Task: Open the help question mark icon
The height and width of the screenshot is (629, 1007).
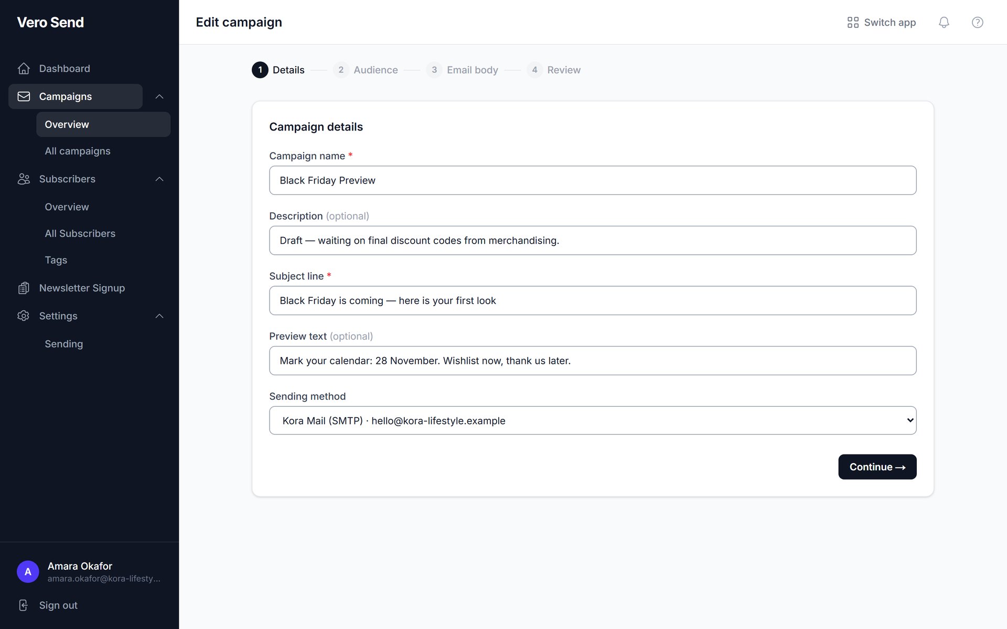Action: pos(977,22)
